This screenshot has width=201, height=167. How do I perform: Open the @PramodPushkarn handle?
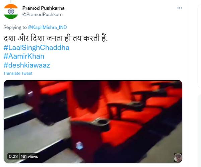43,14
